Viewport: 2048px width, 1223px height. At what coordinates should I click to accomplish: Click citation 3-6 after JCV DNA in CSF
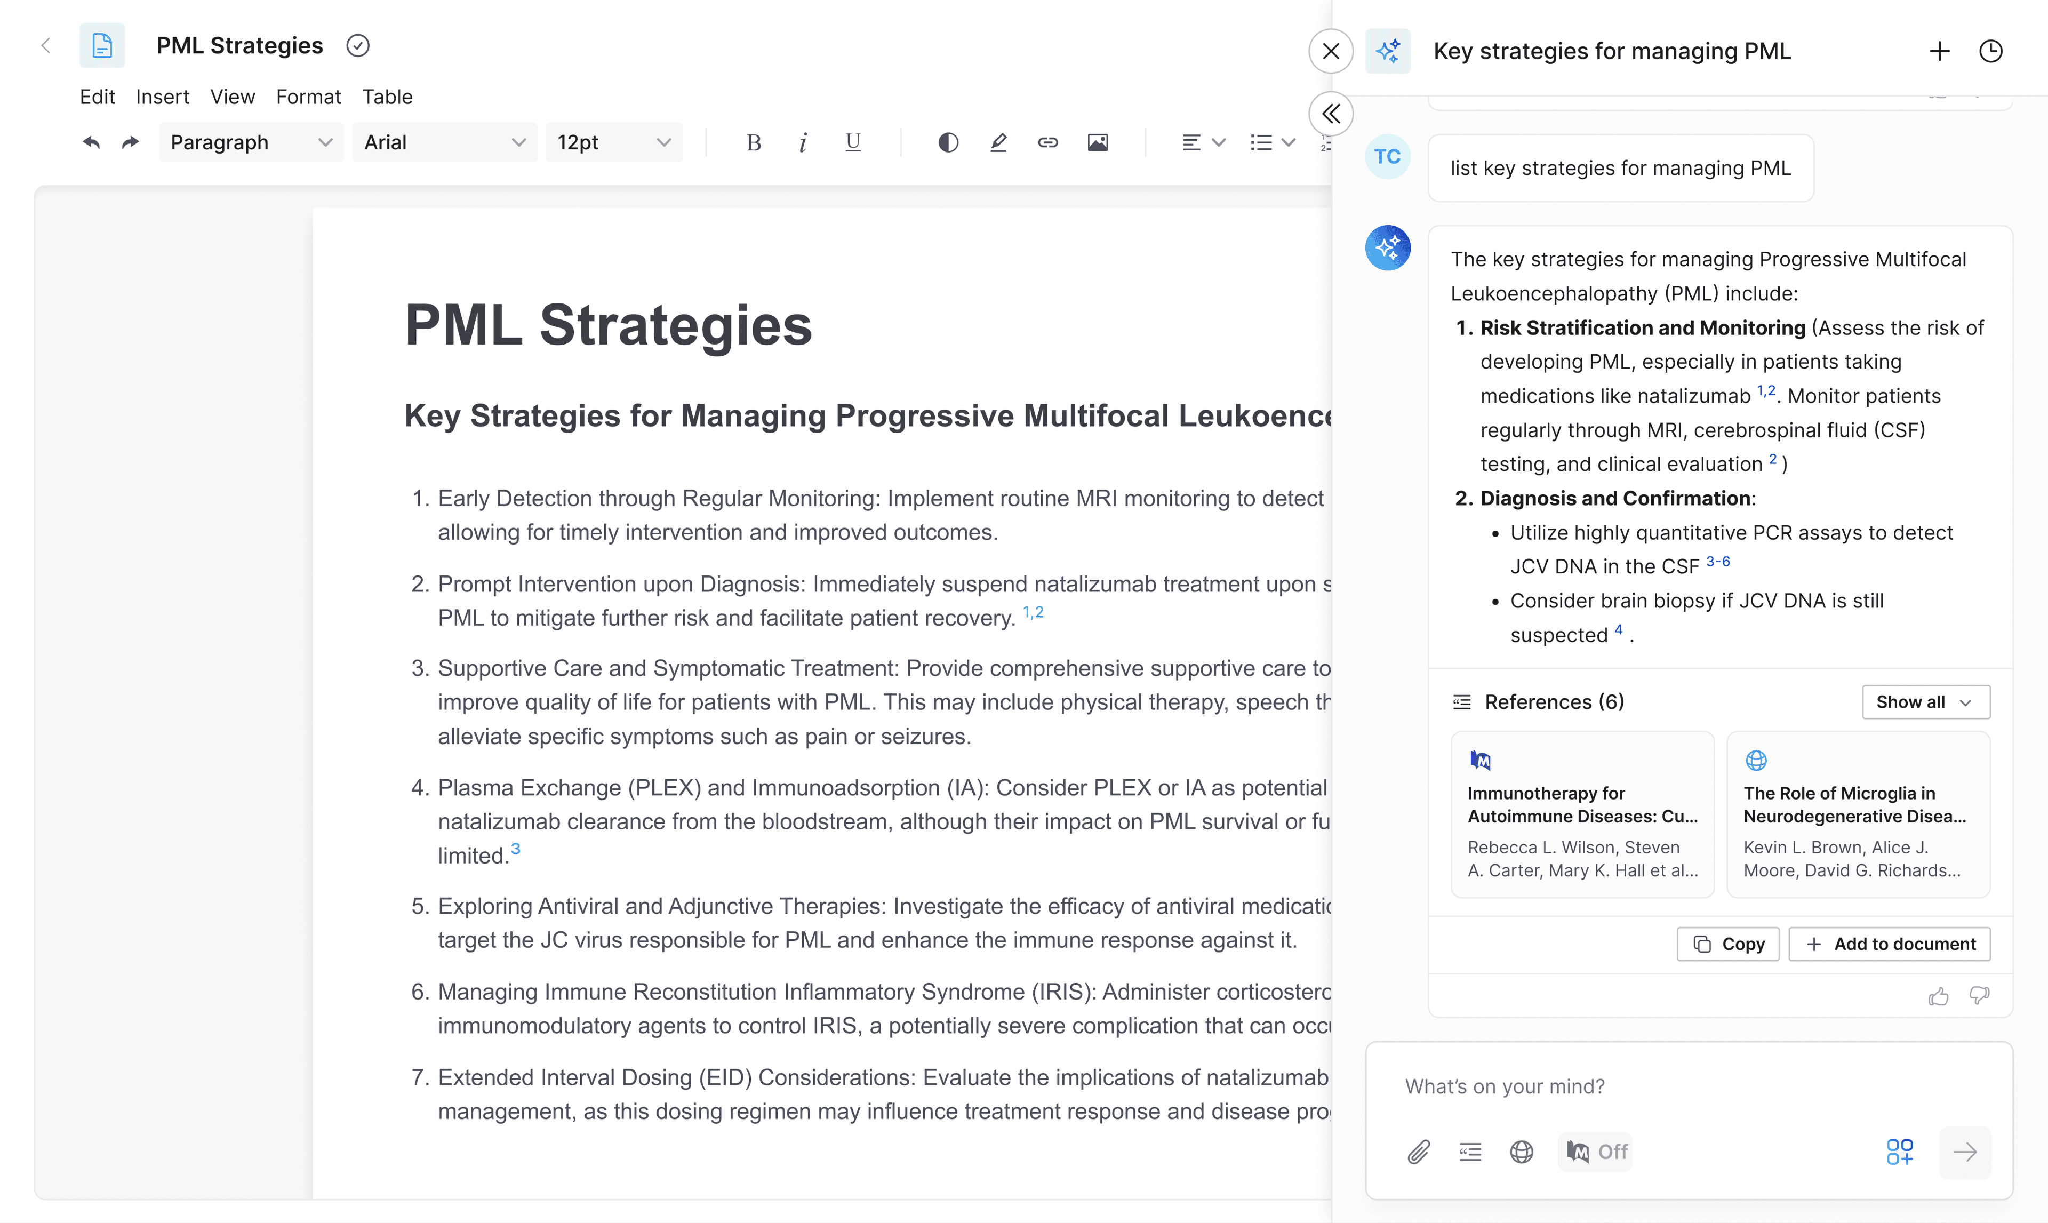(1718, 561)
